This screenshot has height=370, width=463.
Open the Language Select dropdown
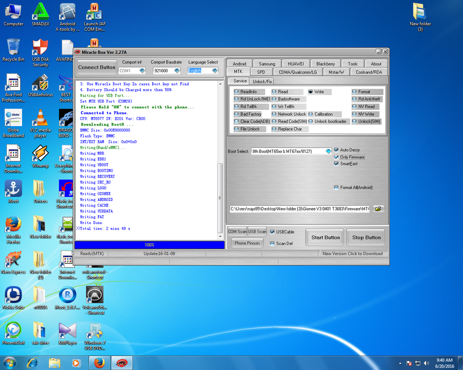pyautogui.click(x=214, y=70)
